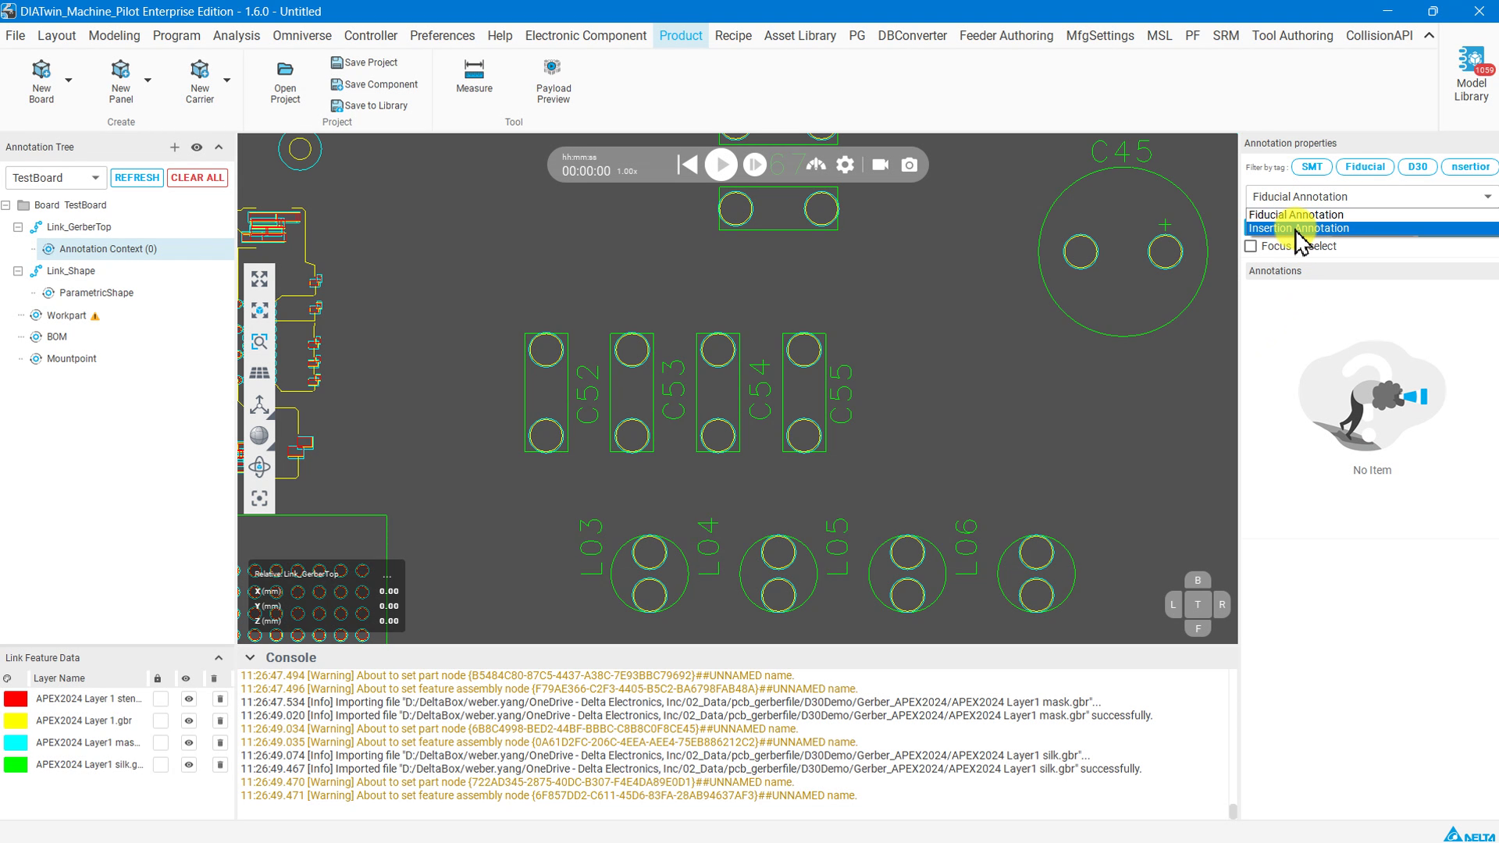Viewport: 1499px width, 843px height.
Task: Click the CLEAR ALL button
Action: (x=197, y=178)
